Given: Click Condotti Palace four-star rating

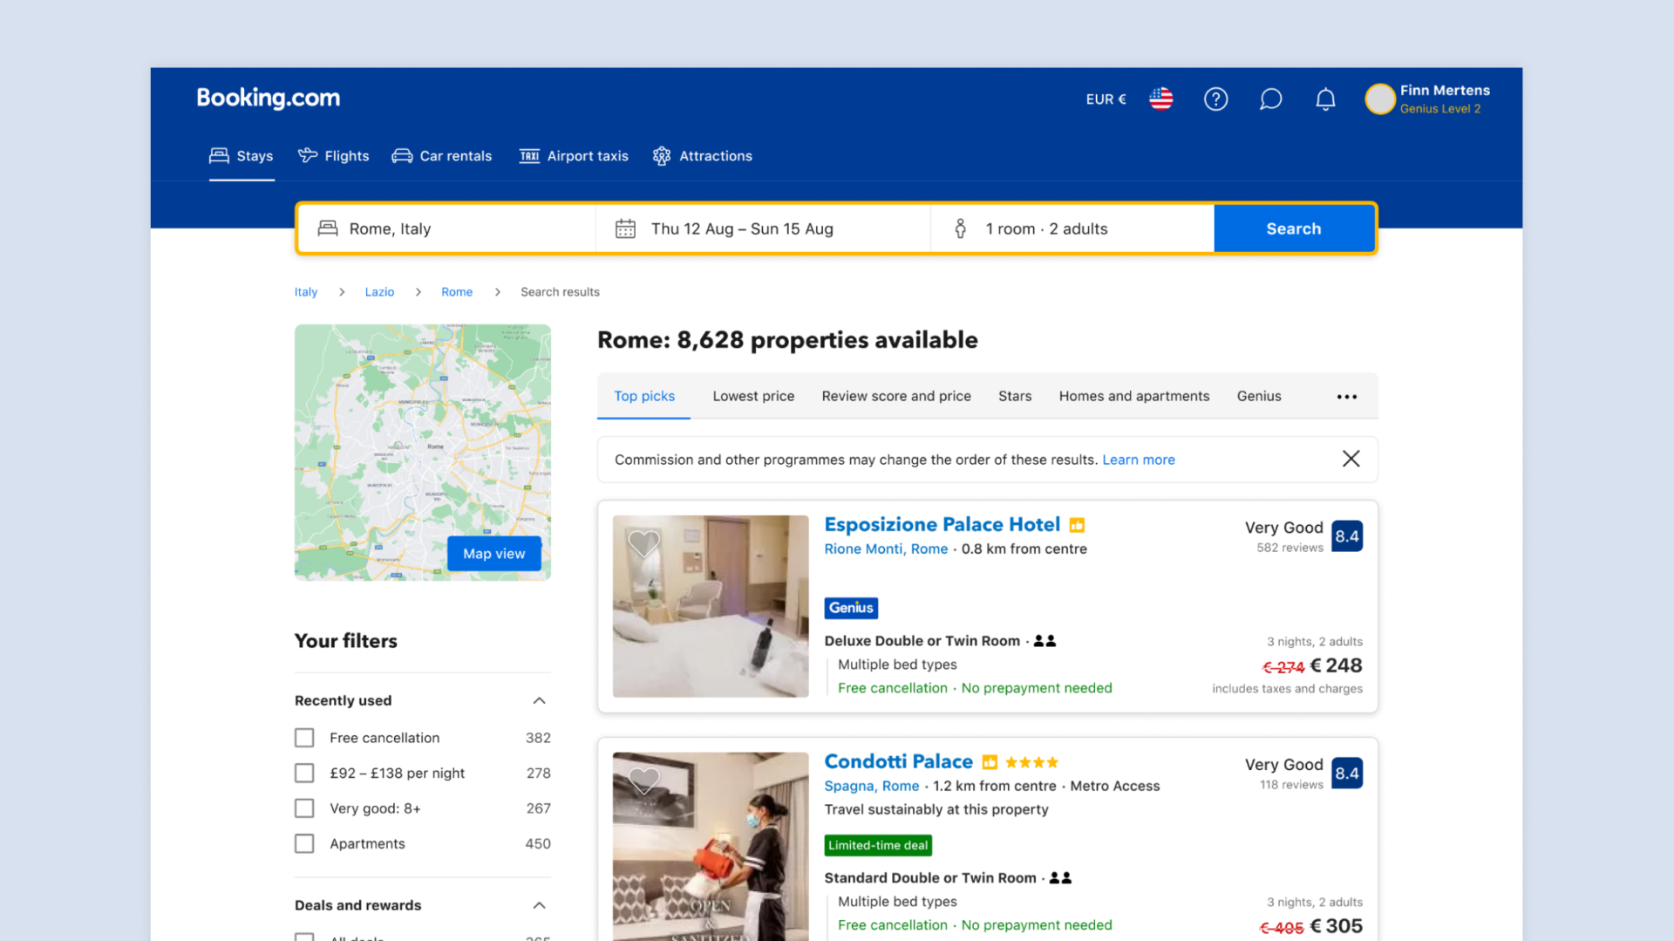Looking at the screenshot, I should point(1031,762).
